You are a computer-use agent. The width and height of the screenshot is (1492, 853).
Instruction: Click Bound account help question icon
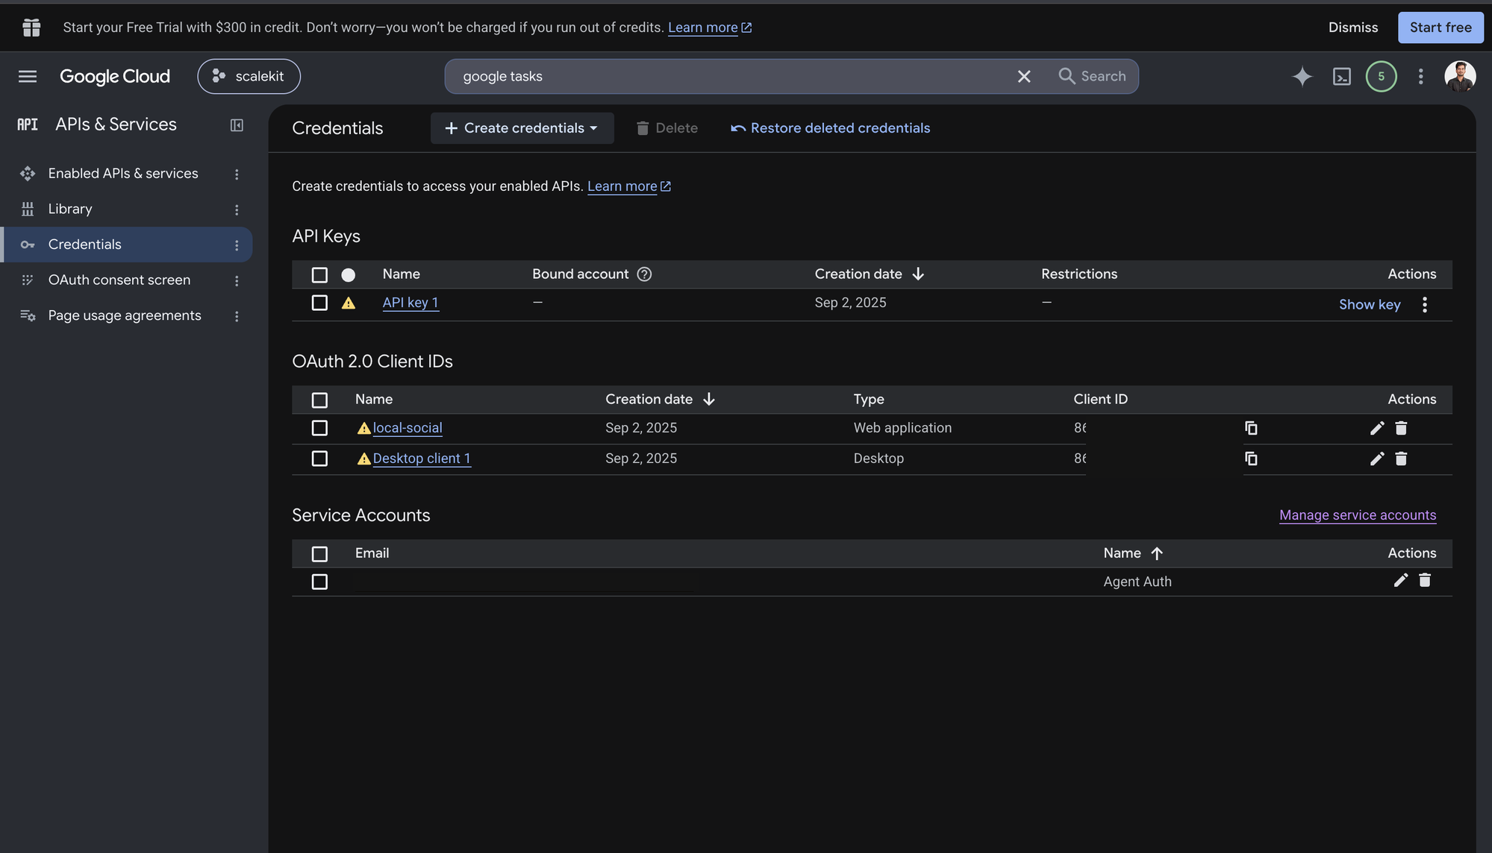(x=645, y=274)
